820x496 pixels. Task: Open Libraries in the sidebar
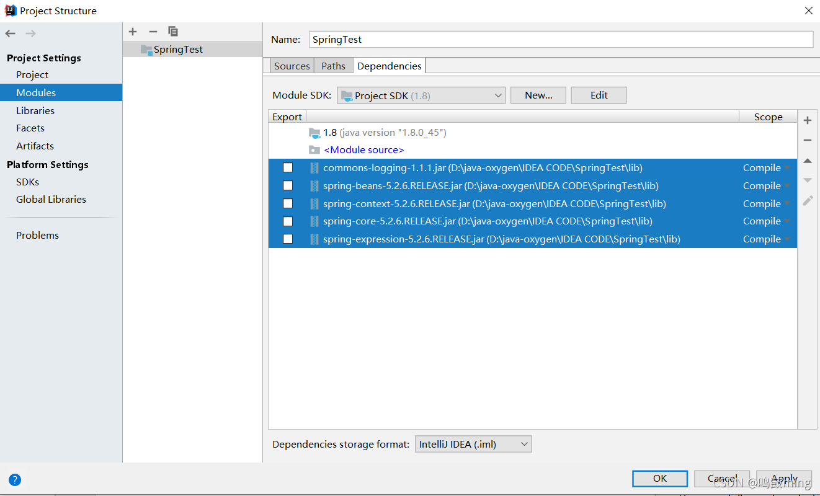(x=35, y=110)
